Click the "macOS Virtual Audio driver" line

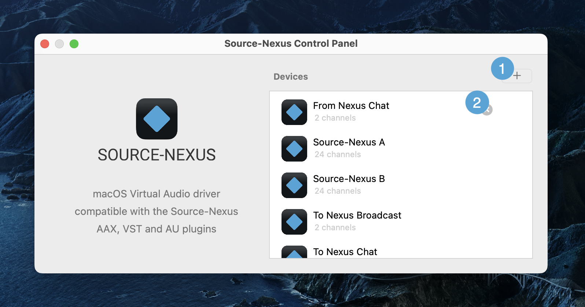(x=157, y=194)
